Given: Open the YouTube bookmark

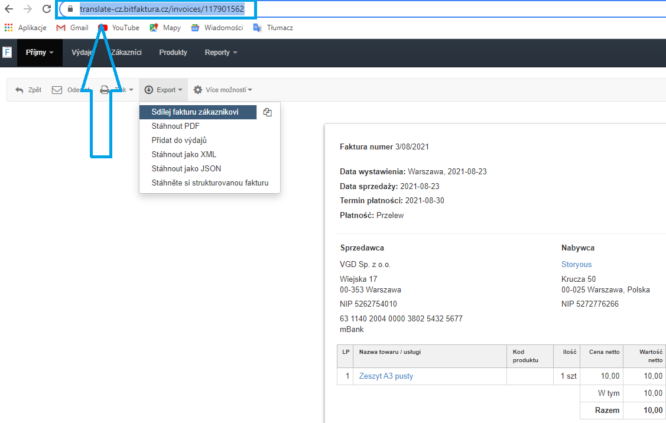Looking at the screenshot, I should pyautogui.click(x=119, y=28).
